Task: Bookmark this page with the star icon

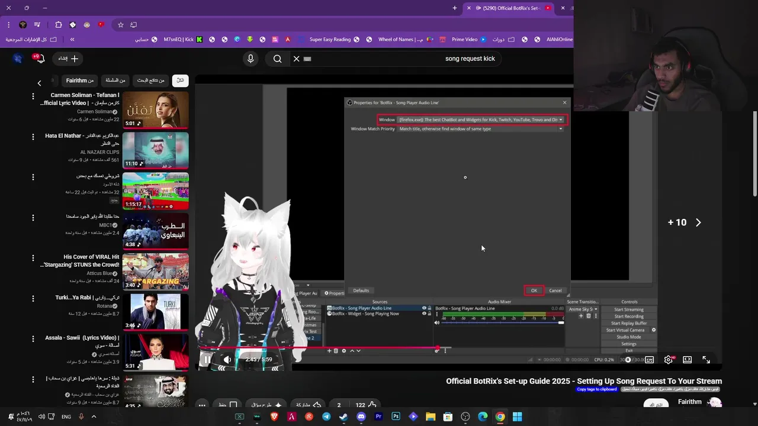Action: click(121, 25)
